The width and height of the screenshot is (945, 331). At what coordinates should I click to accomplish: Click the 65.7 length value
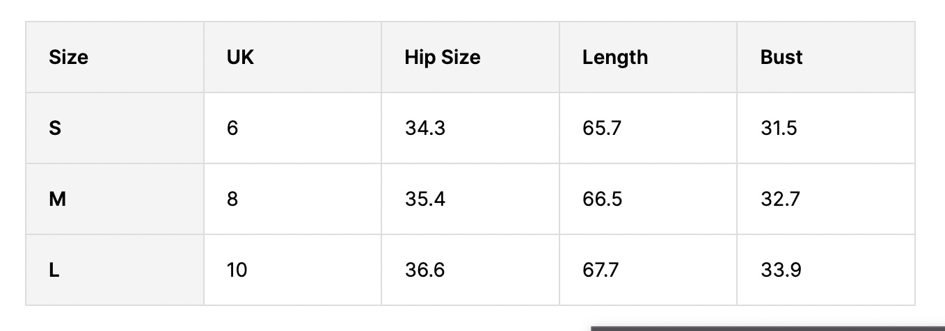[601, 129]
